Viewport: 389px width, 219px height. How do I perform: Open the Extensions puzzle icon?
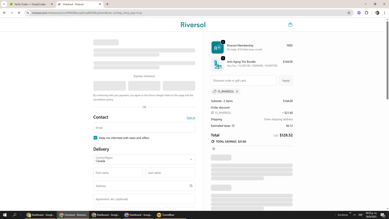[366, 13]
